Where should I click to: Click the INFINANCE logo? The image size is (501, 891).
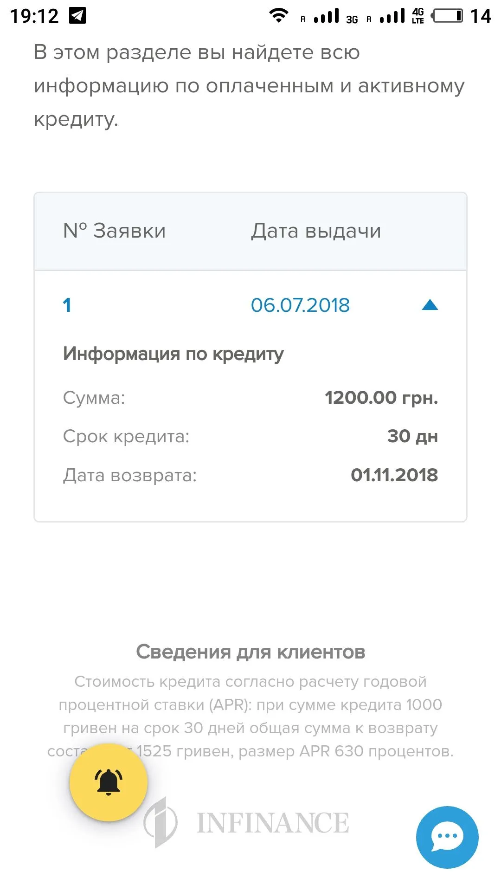tap(247, 822)
